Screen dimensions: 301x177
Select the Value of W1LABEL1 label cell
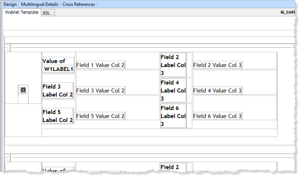tap(58, 65)
